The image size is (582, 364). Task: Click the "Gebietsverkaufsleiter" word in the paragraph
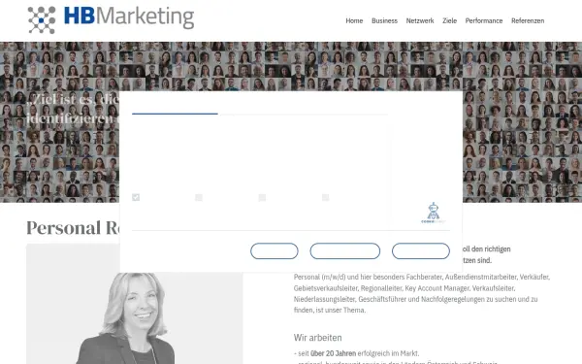click(326, 288)
